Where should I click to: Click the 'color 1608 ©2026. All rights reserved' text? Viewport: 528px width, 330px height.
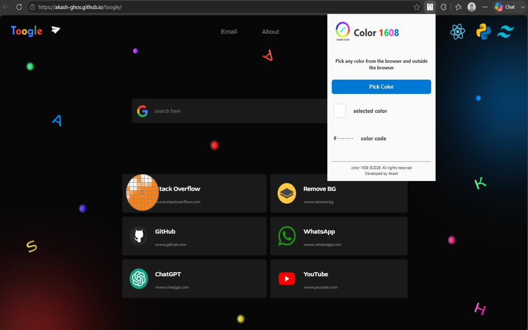(382, 168)
